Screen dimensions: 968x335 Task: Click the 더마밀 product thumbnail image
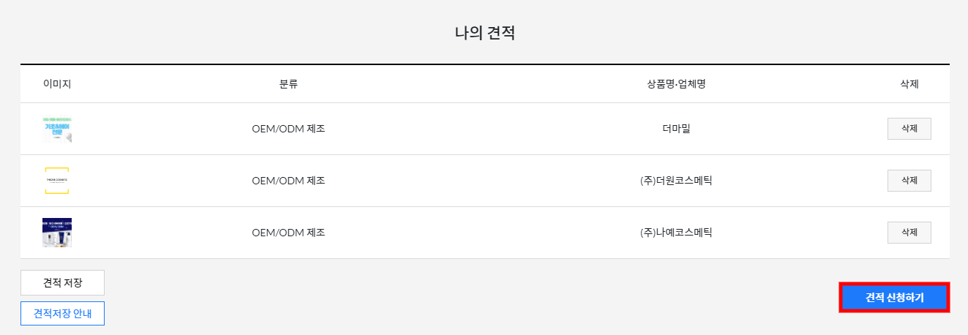(x=57, y=129)
